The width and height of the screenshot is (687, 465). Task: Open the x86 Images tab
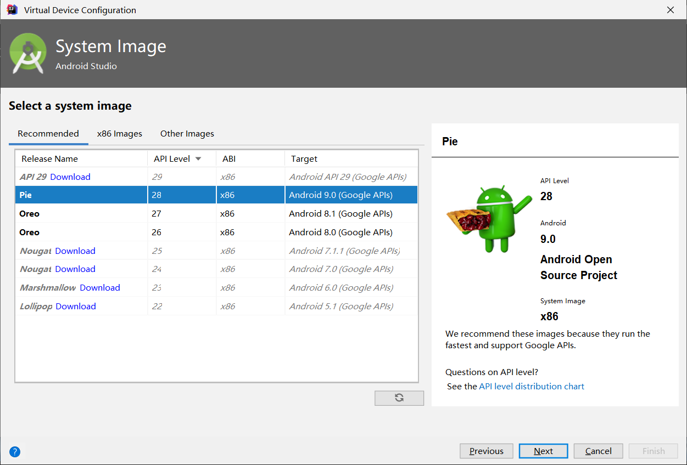tap(120, 133)
